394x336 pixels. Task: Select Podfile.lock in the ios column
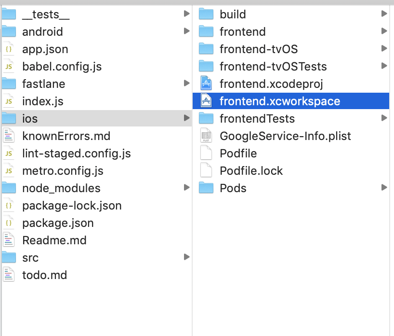(x=251, y=170)
